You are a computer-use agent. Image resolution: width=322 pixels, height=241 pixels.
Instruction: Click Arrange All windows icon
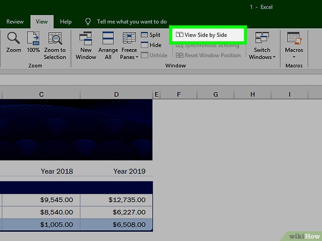pyautogui.click(x=108, y=39)
